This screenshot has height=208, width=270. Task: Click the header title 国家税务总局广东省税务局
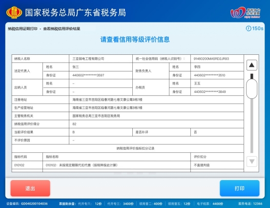pyautogui.click(x=75, y=13)
